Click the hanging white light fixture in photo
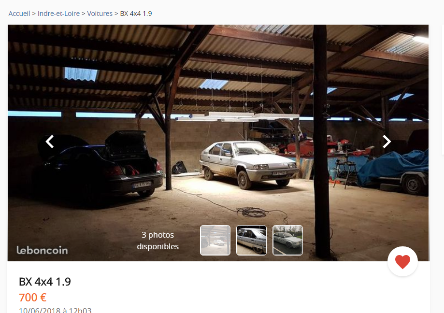Viewport: 444px width, 313px height. tap(237, 116)
